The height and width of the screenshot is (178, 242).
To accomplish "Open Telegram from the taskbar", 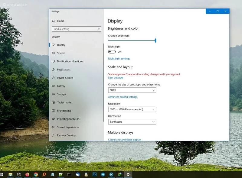I will pyautogui.click(x=103, y=174).
